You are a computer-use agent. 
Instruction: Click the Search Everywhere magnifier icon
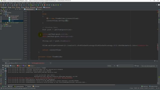coord(157,5)
